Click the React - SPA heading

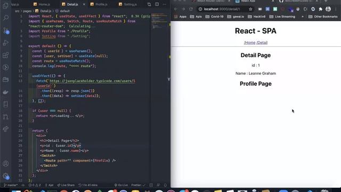[256, 31]
